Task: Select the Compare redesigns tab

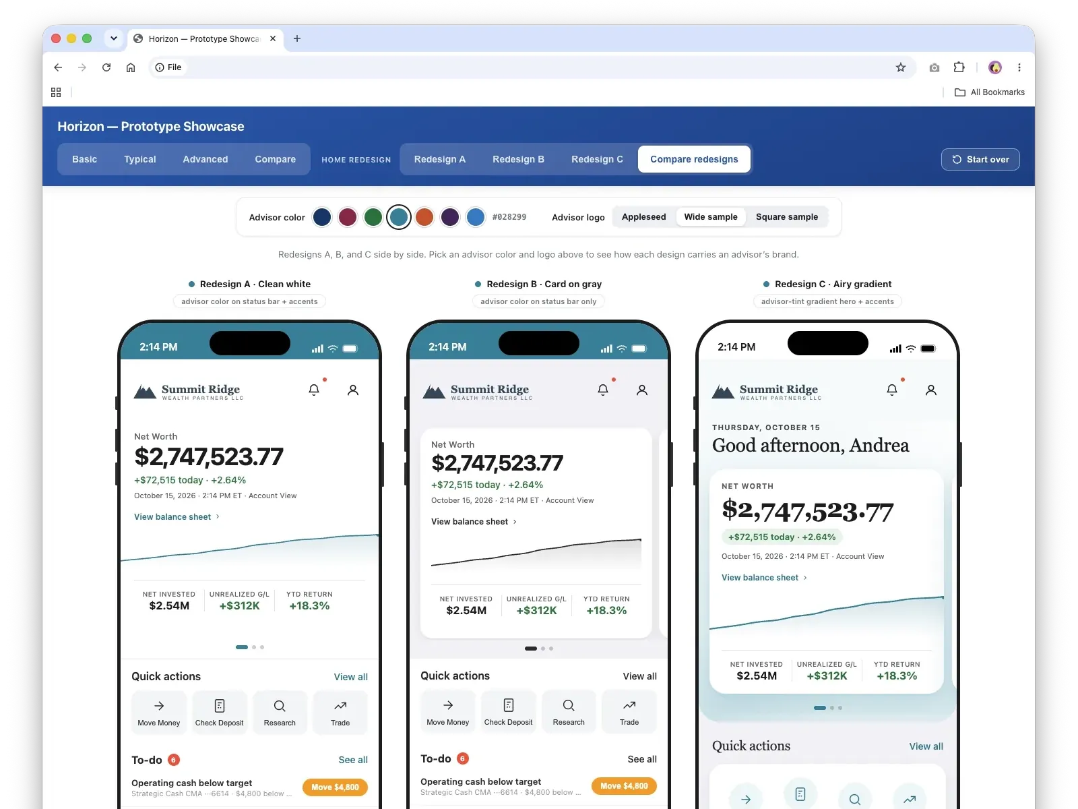Action: pos(694,159)
